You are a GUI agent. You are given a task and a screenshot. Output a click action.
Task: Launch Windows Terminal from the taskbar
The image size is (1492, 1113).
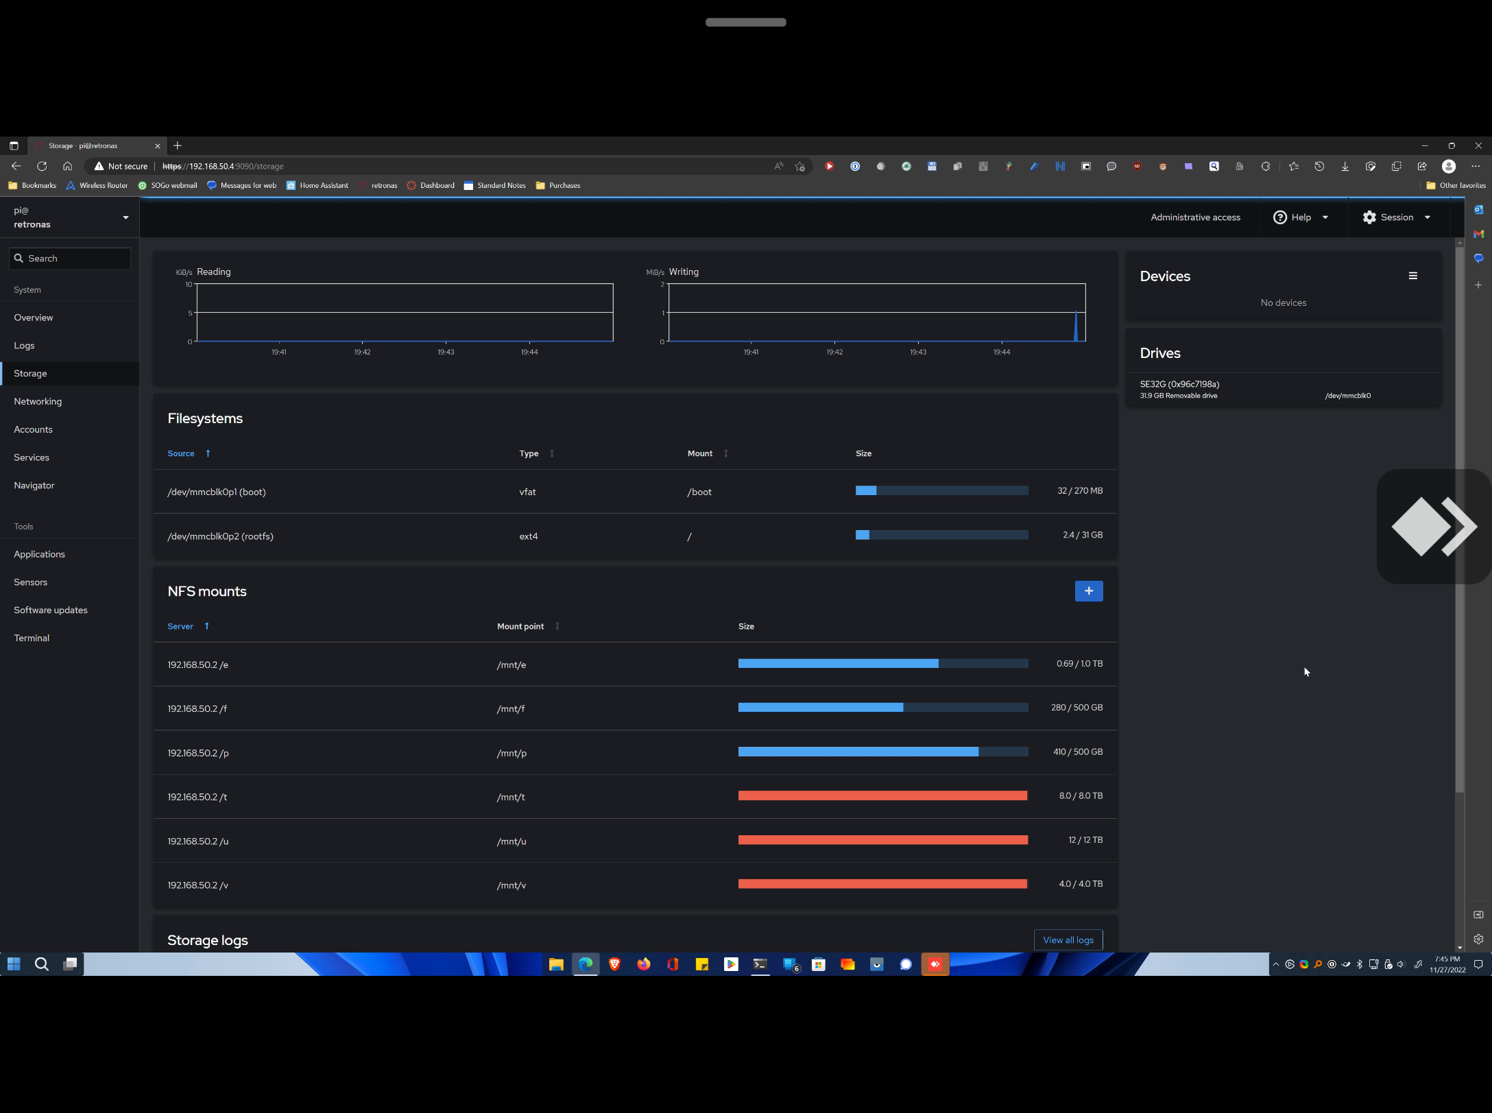tap(760, 964)
